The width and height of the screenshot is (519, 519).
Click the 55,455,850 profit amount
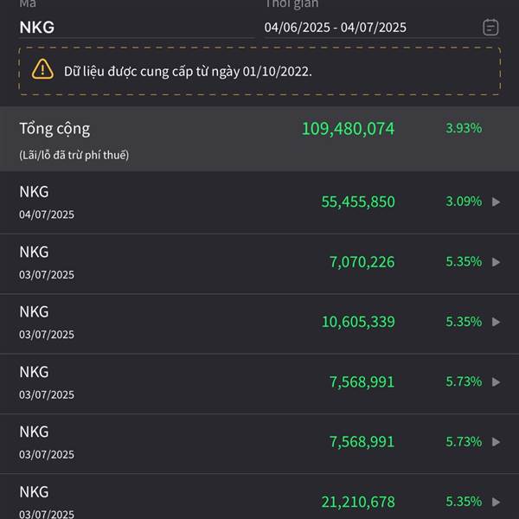(358, 202)
